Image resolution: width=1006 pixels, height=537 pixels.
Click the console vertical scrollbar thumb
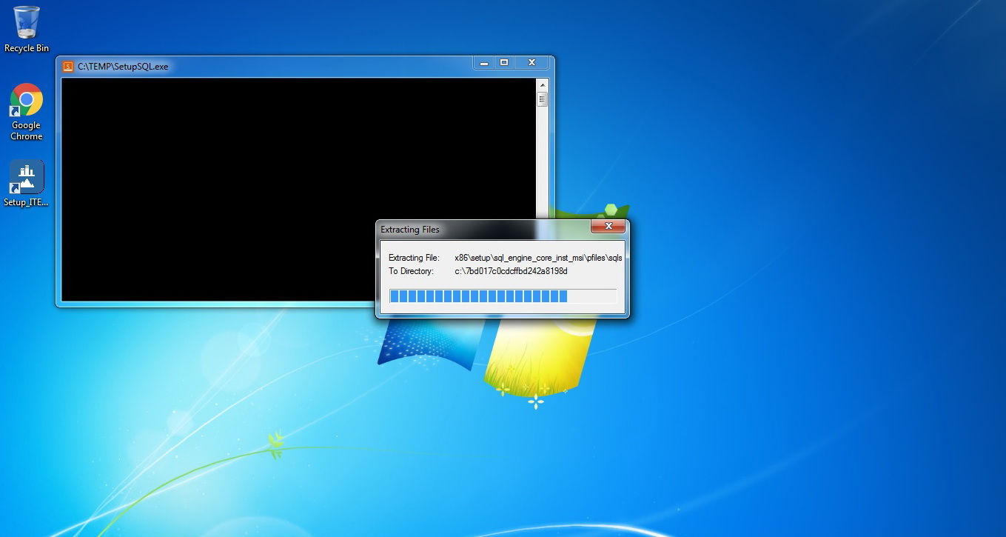point(542,99)
